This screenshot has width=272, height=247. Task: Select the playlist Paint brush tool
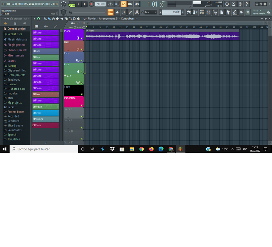click(x=49, y=19)
